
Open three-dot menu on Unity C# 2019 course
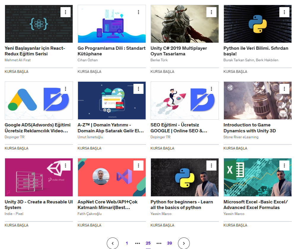(x=211, y=12)
